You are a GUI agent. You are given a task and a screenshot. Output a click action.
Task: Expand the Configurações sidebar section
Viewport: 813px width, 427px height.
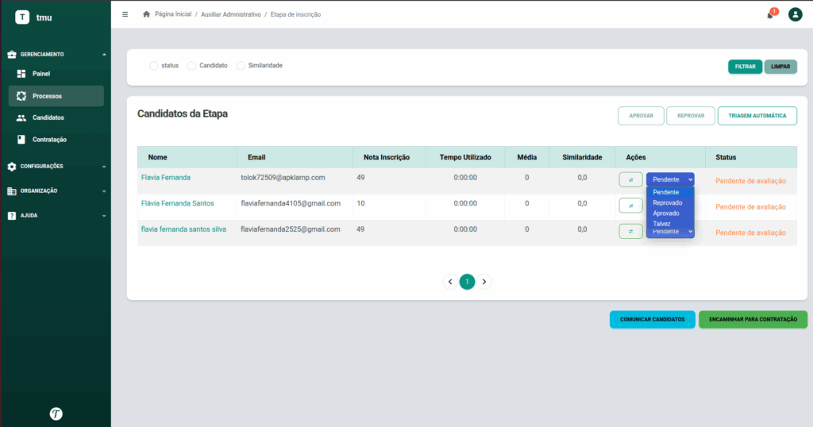56,167
